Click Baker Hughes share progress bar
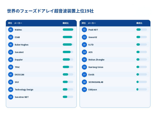 click(68, 44)
